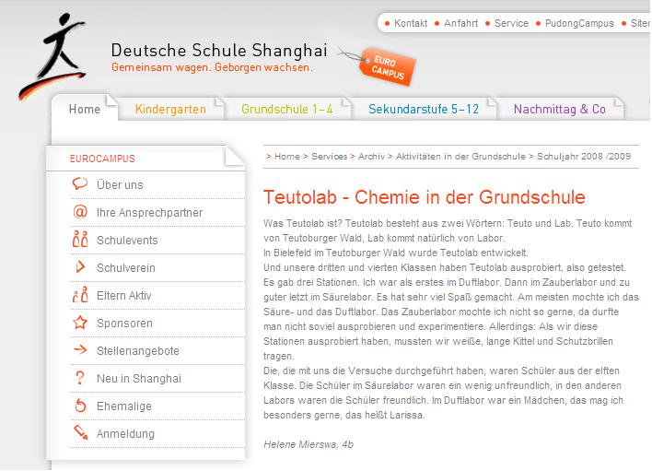Open the PudongCampus link
This screenshot has width=652, height=471.
pos(579,23)
